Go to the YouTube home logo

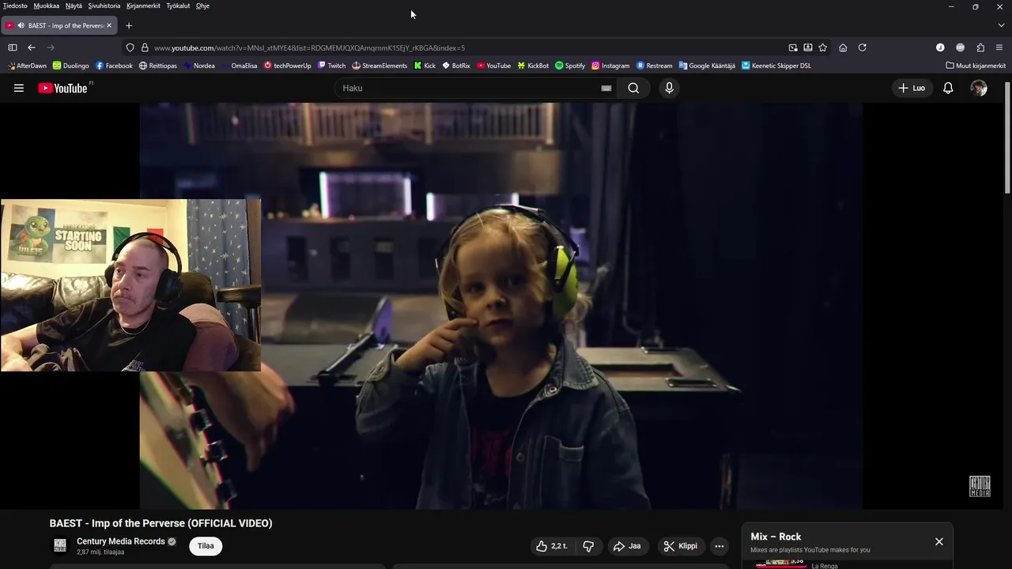pos(63,89)
